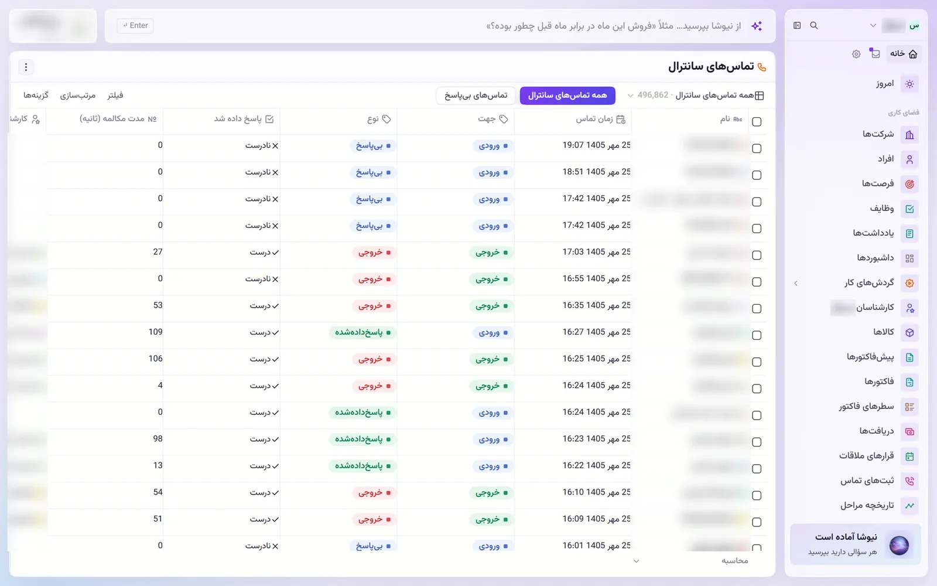Click the نیوشا آماده است assistant card

click(856, 544)
